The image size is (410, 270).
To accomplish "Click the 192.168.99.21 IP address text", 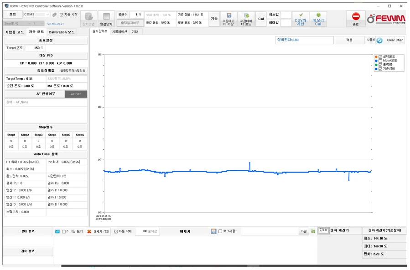I will point(55,24).
